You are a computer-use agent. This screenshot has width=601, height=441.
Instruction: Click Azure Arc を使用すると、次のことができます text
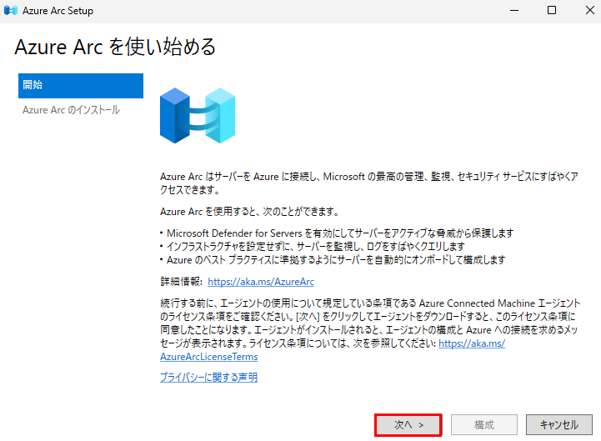coord(249,212)
